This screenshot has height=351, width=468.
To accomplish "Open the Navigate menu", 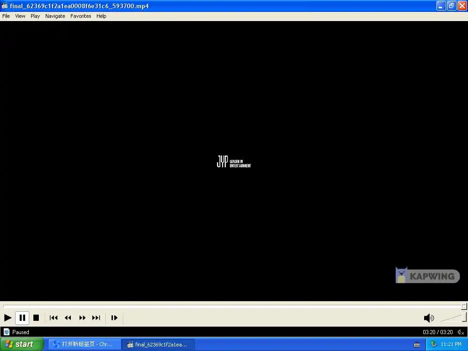I will point(55,16).
